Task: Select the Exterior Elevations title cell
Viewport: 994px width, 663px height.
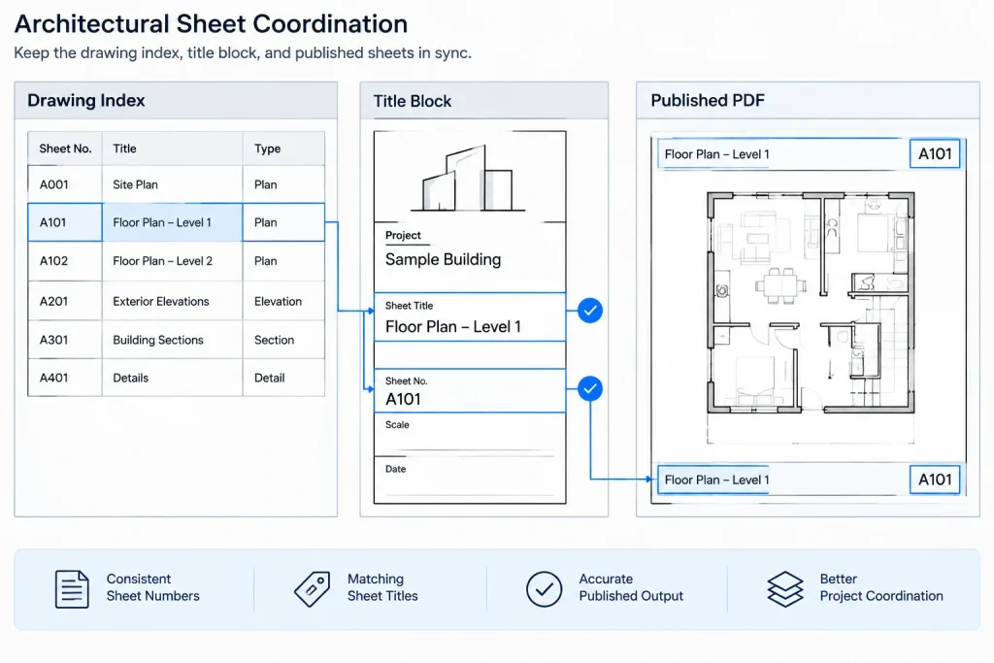Action: coord(173,301)
